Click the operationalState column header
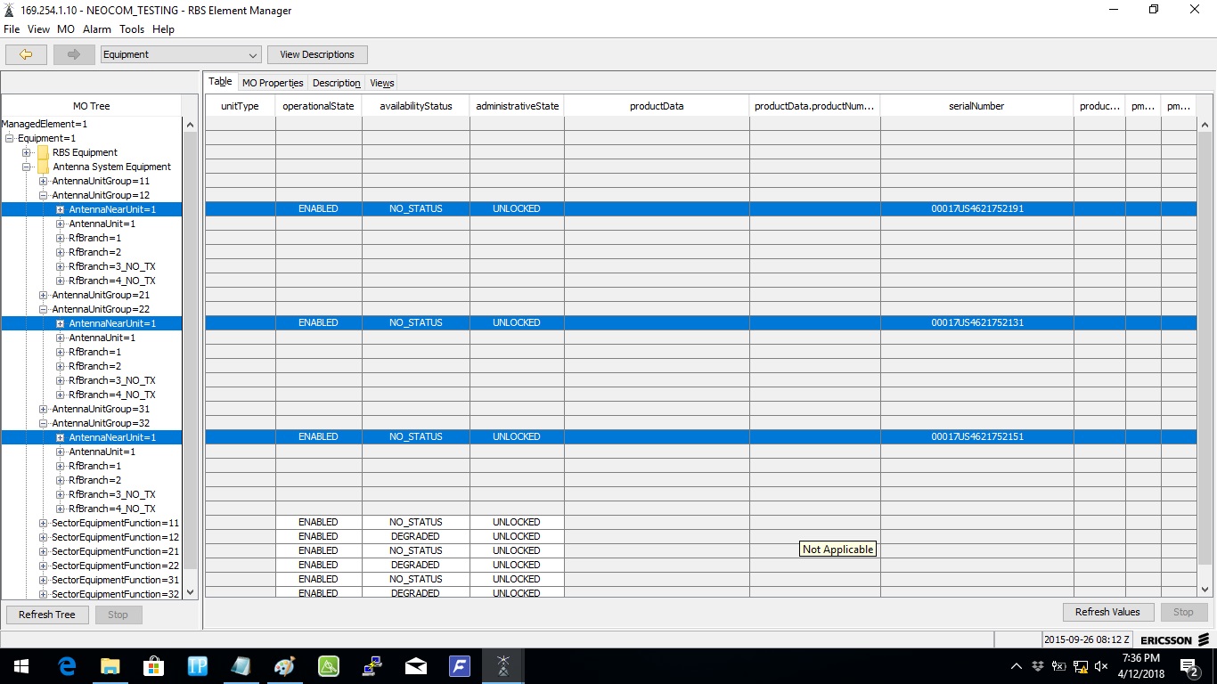 click(x=318, y=106)
